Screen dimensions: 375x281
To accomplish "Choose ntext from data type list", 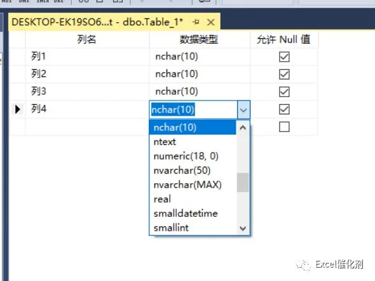I will click(x=193, y=142).
